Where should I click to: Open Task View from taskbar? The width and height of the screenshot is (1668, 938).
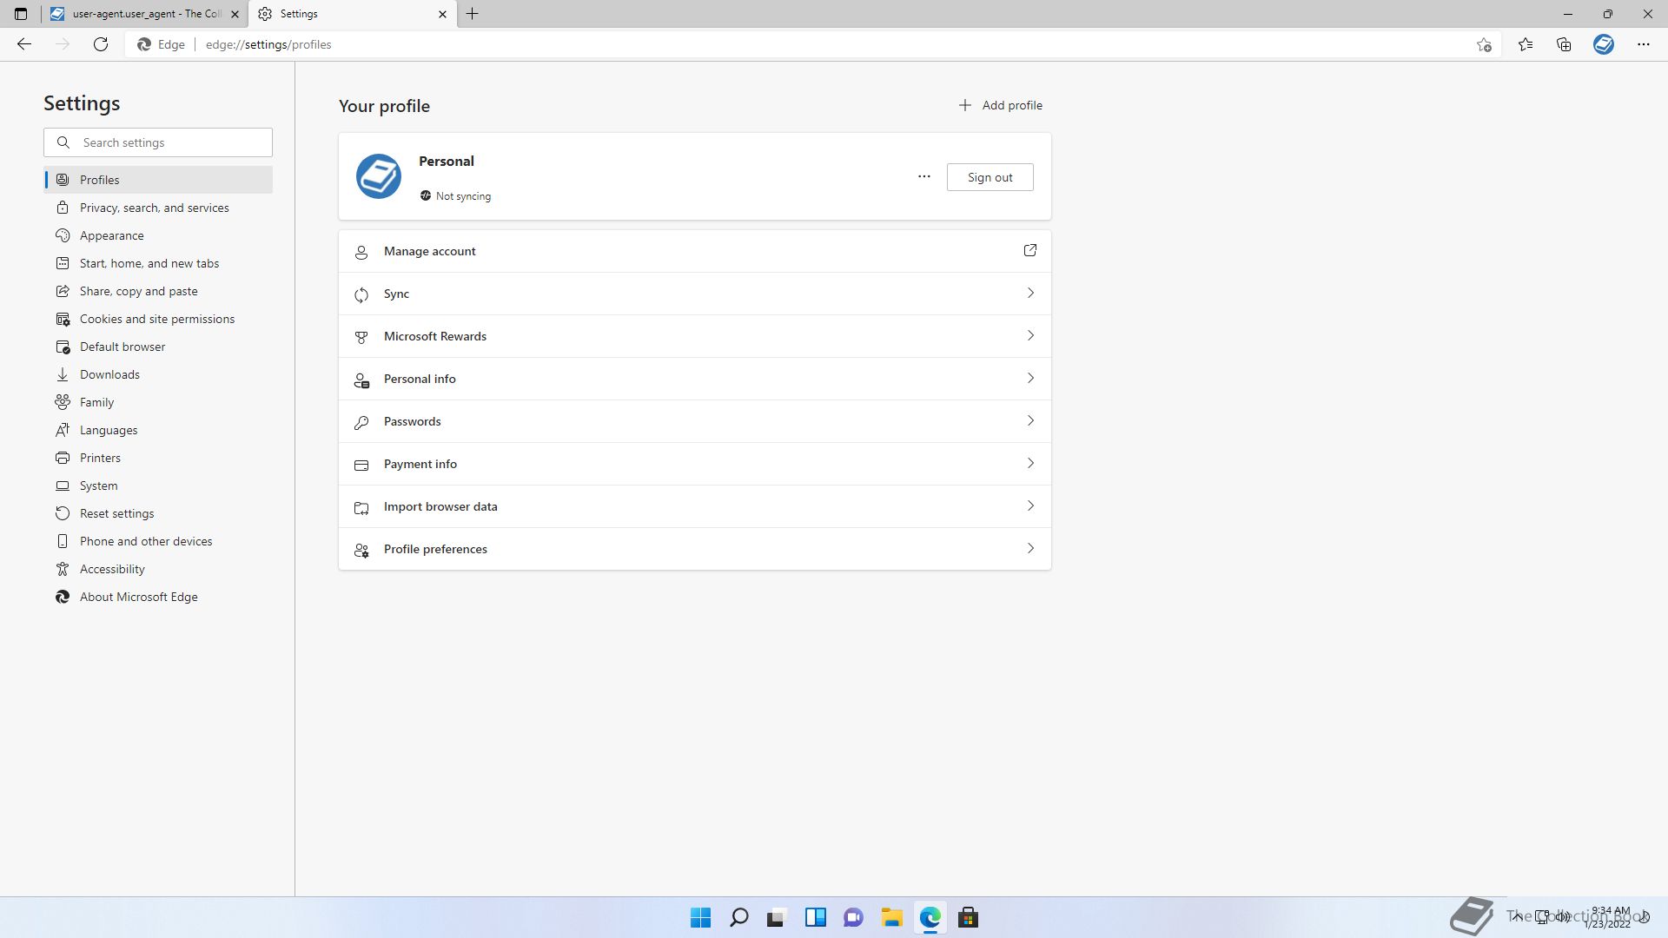[x=776, y=917]
